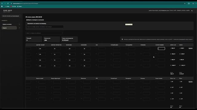Open Заявки на оплату in sidebar

[7, 24]
